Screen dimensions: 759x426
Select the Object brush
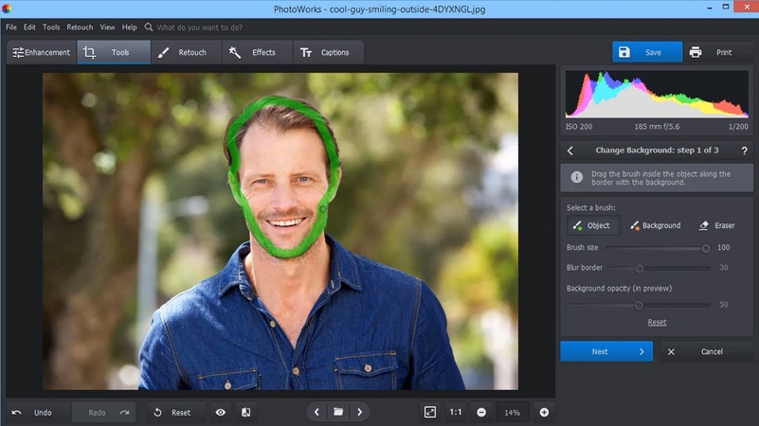[x=593, y=225]
